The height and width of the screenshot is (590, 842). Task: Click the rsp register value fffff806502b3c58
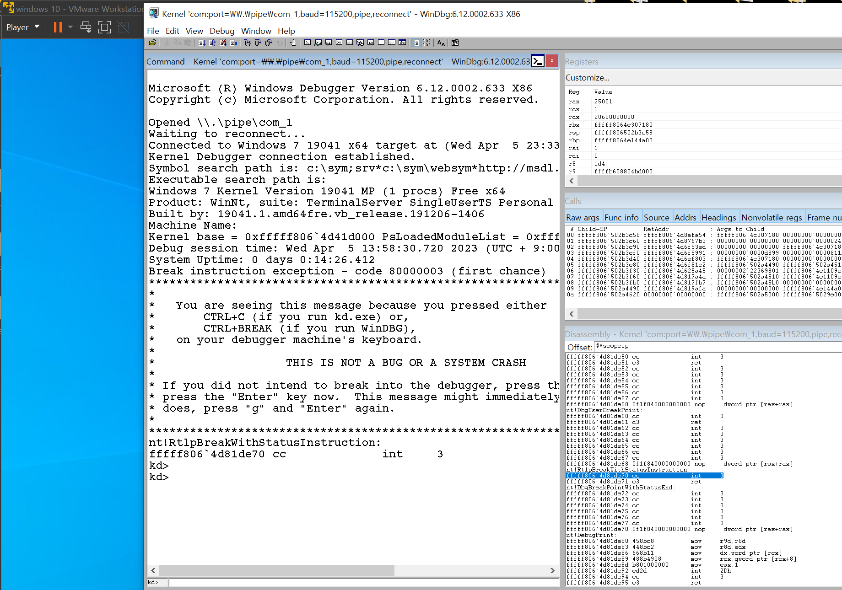tap(623, 133)
